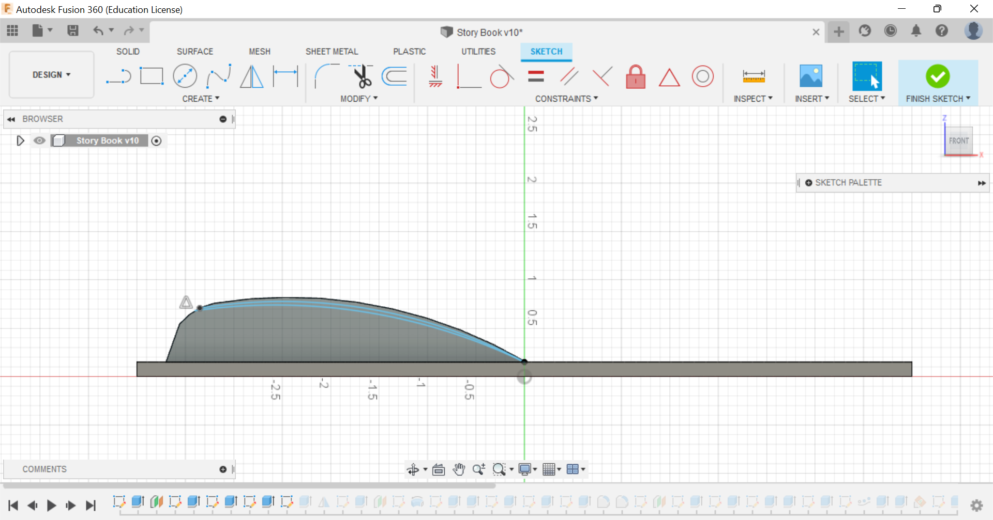
Task: Click the FRONT face of the ViewCube
Action: point(959,140)
